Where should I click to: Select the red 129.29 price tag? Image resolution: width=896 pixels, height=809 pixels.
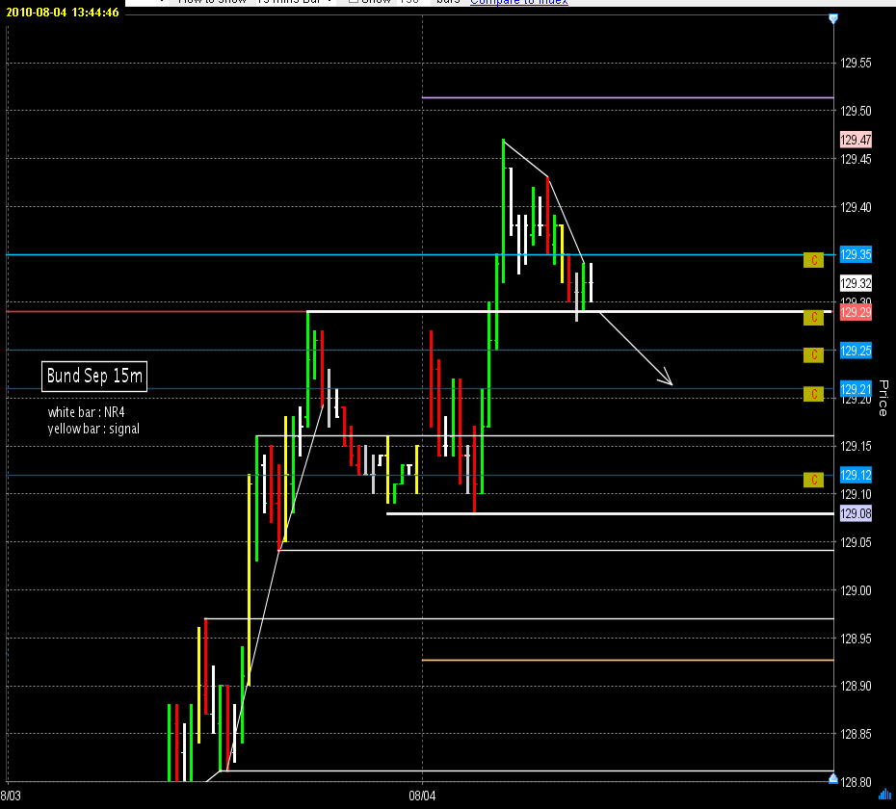(856, 312)
